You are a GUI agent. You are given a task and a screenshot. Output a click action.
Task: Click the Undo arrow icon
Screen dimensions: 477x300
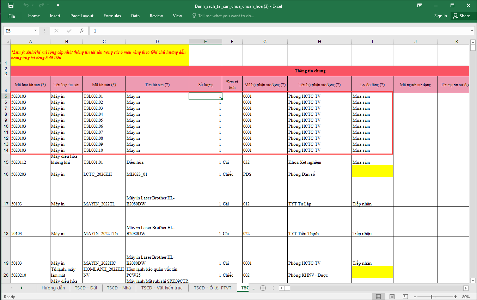coord(26,6)
